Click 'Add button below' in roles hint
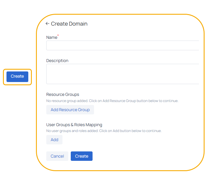Screen dimensions: 214x182 click(x=127, y=131)
